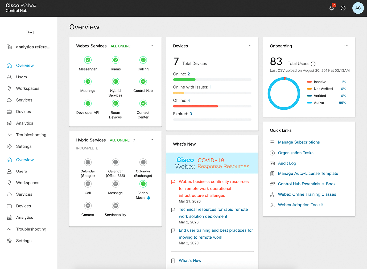Viewport: 367px width, 269px height.
Task: Open the Onboarding card more options menu
Action: [x=346, y=45]
